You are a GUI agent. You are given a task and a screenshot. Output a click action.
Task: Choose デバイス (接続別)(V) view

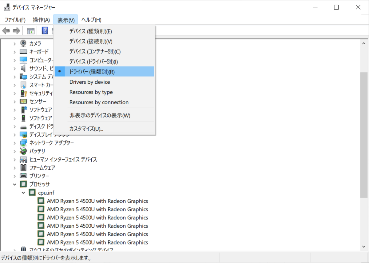pyautogui.click(x=104, y=41)
